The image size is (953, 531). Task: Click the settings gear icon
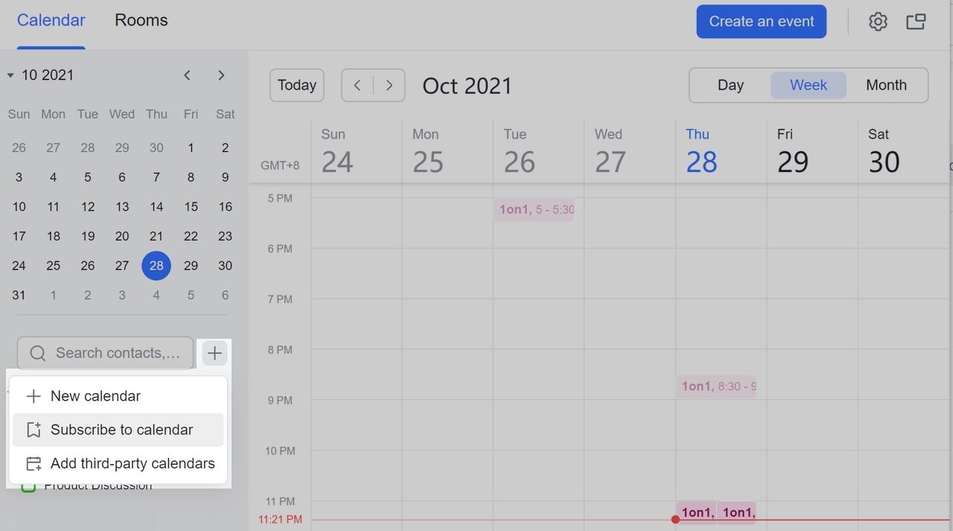click(878, 21)
